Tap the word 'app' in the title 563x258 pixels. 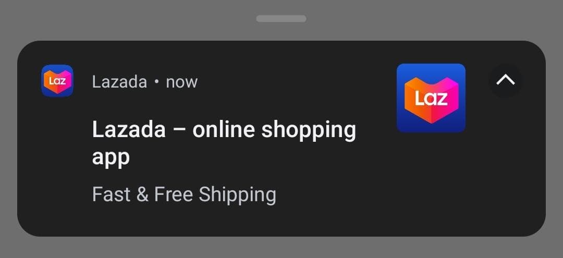coord(111,157)
